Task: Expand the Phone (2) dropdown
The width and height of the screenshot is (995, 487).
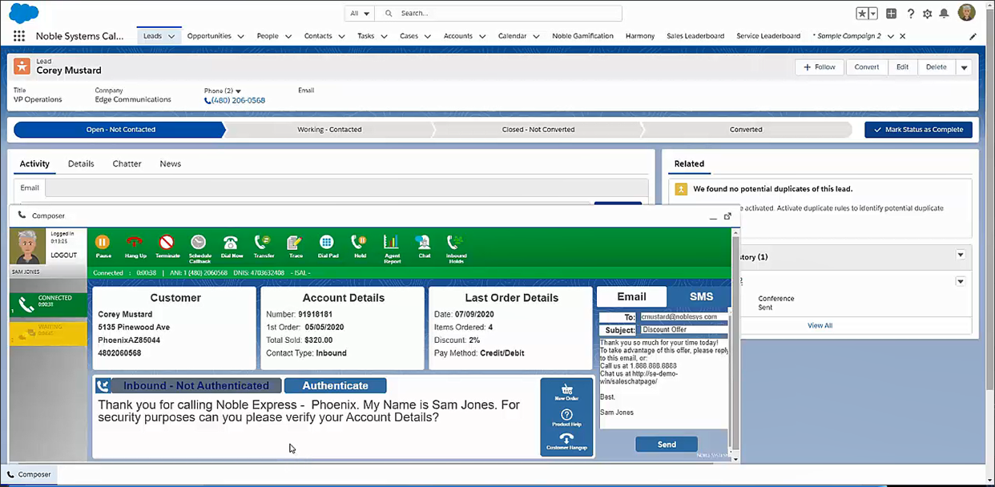Action: tap(237, 91)
